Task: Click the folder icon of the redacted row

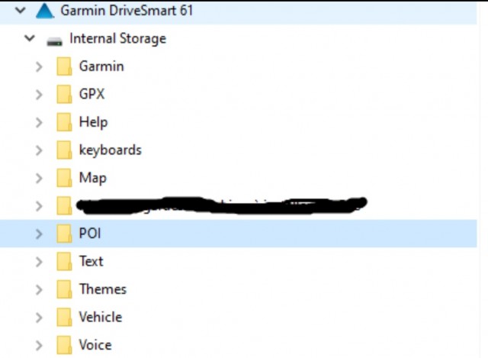Action: pos(64,205)
